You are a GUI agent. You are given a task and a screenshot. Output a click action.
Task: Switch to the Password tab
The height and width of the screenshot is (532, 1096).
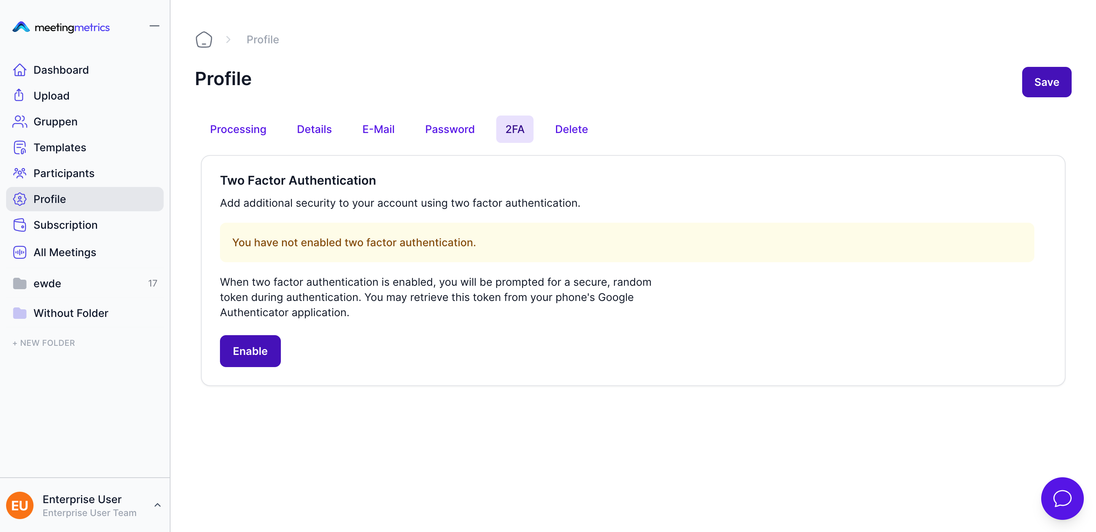coord(449,129)
